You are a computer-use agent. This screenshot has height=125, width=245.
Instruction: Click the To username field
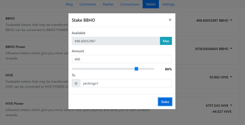click(x=126, y=83)
